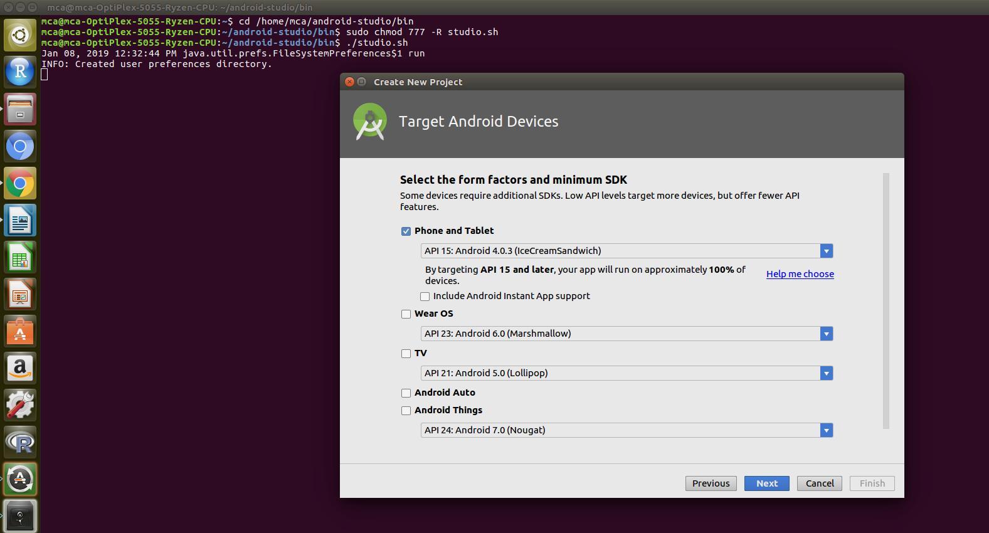
Task: Cancel the Create New Project wizard
Action: pos(819,483)
